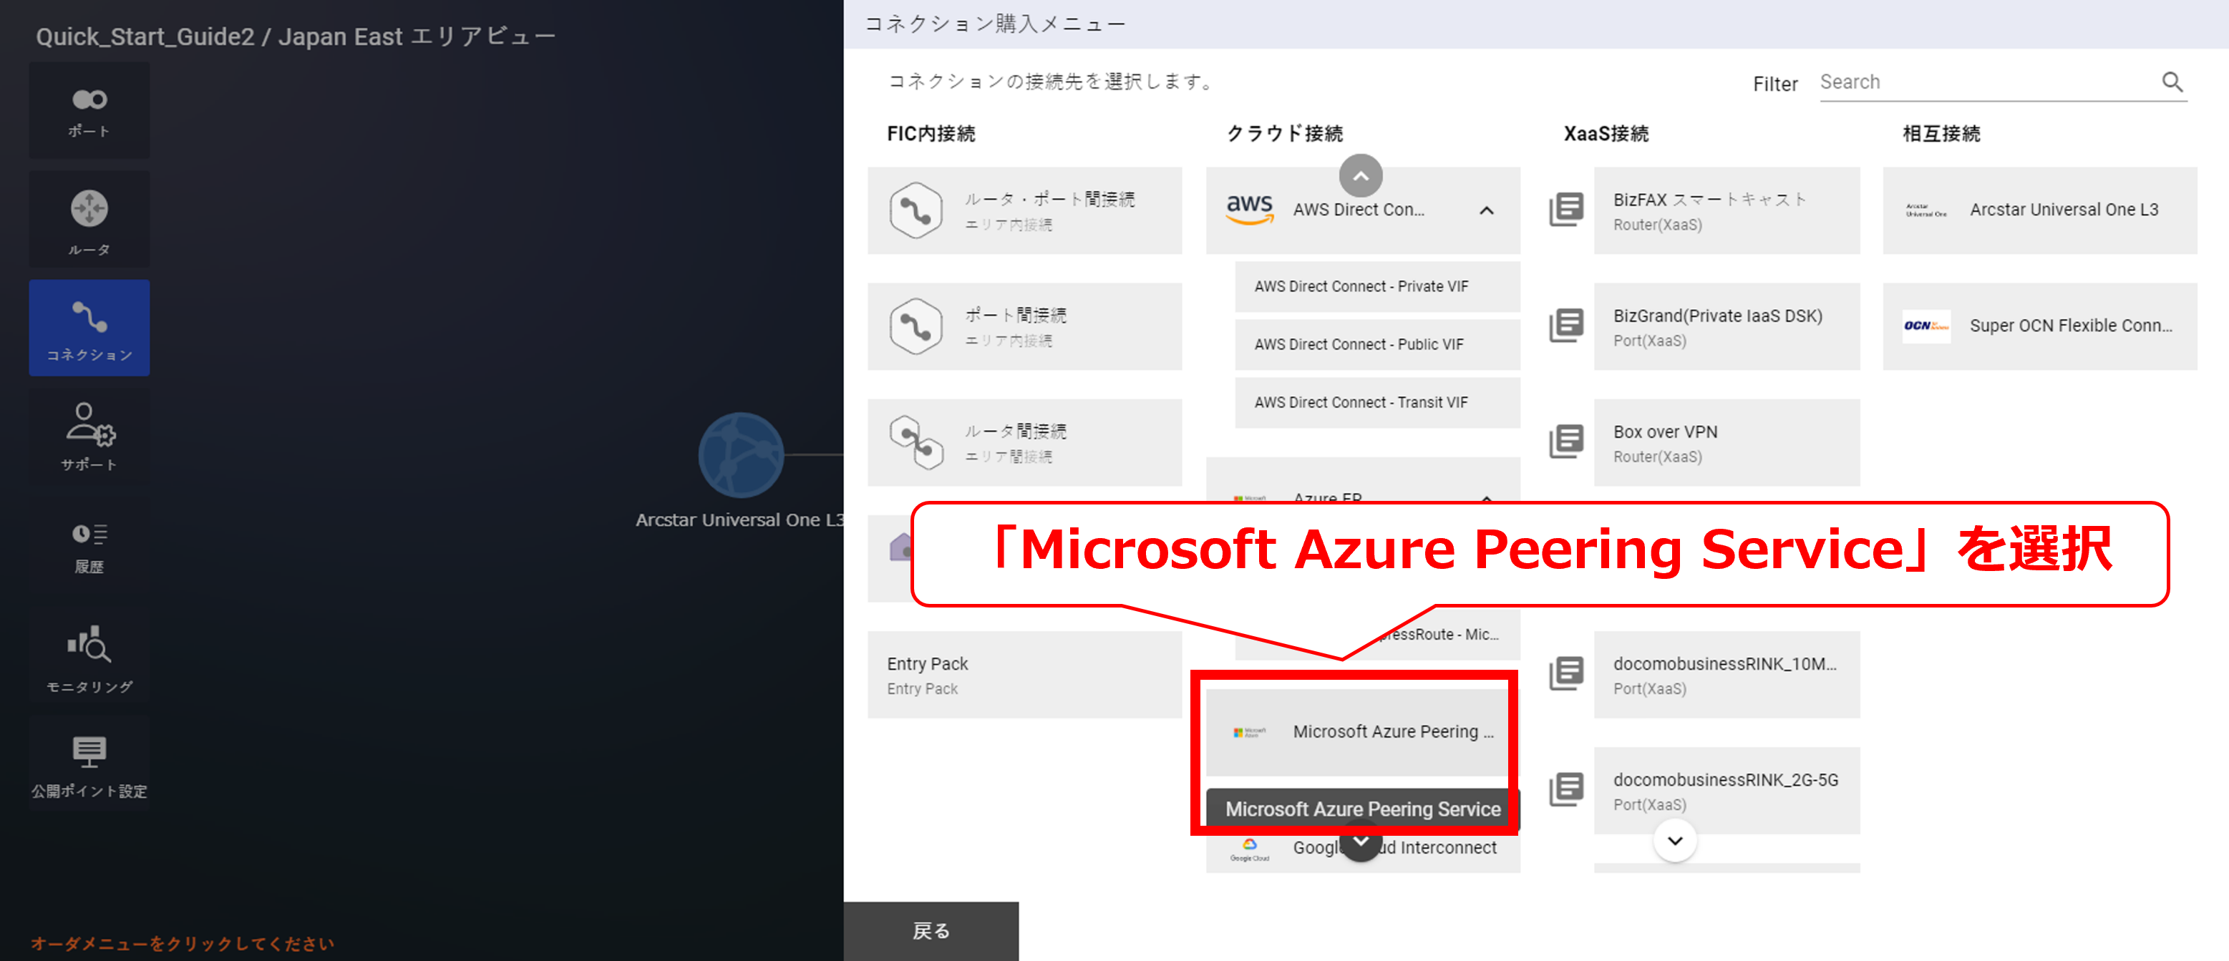Click the search magnifier icon

coord(2172,82)
